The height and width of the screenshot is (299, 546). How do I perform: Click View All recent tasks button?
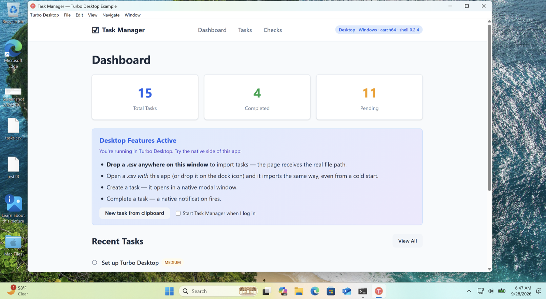(x=407, y=241)
